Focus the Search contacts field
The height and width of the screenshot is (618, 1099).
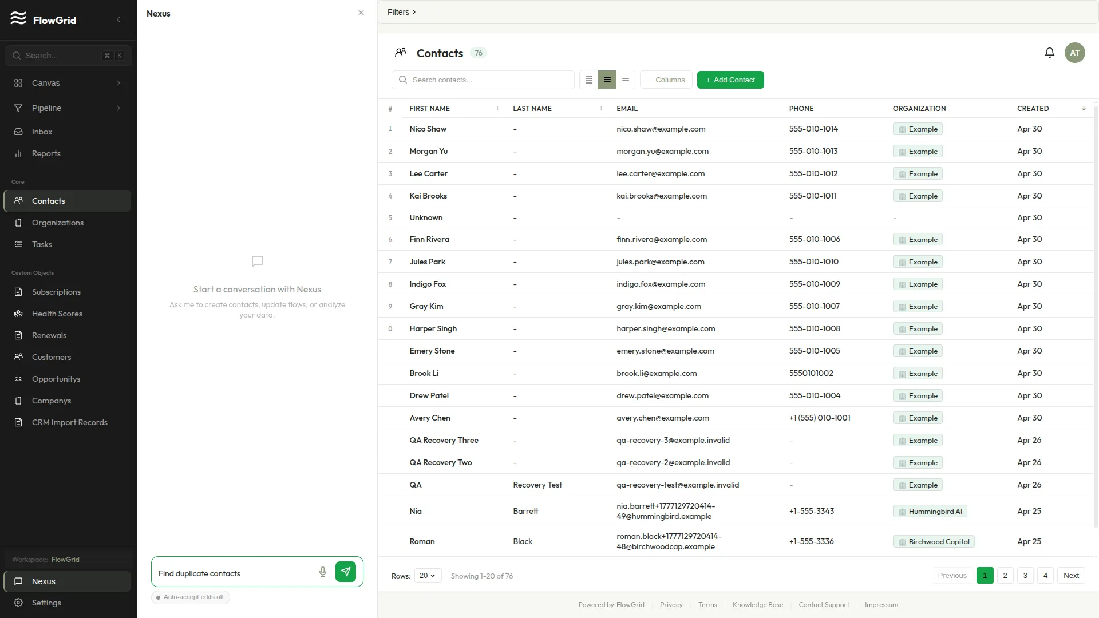coord(483,80)
